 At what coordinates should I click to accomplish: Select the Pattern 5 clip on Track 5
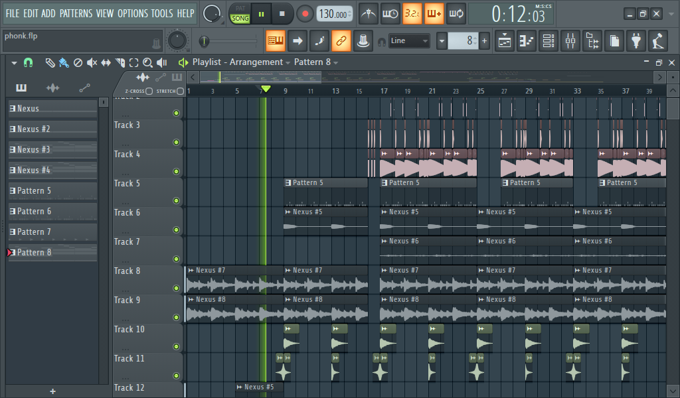pos(325,182)
